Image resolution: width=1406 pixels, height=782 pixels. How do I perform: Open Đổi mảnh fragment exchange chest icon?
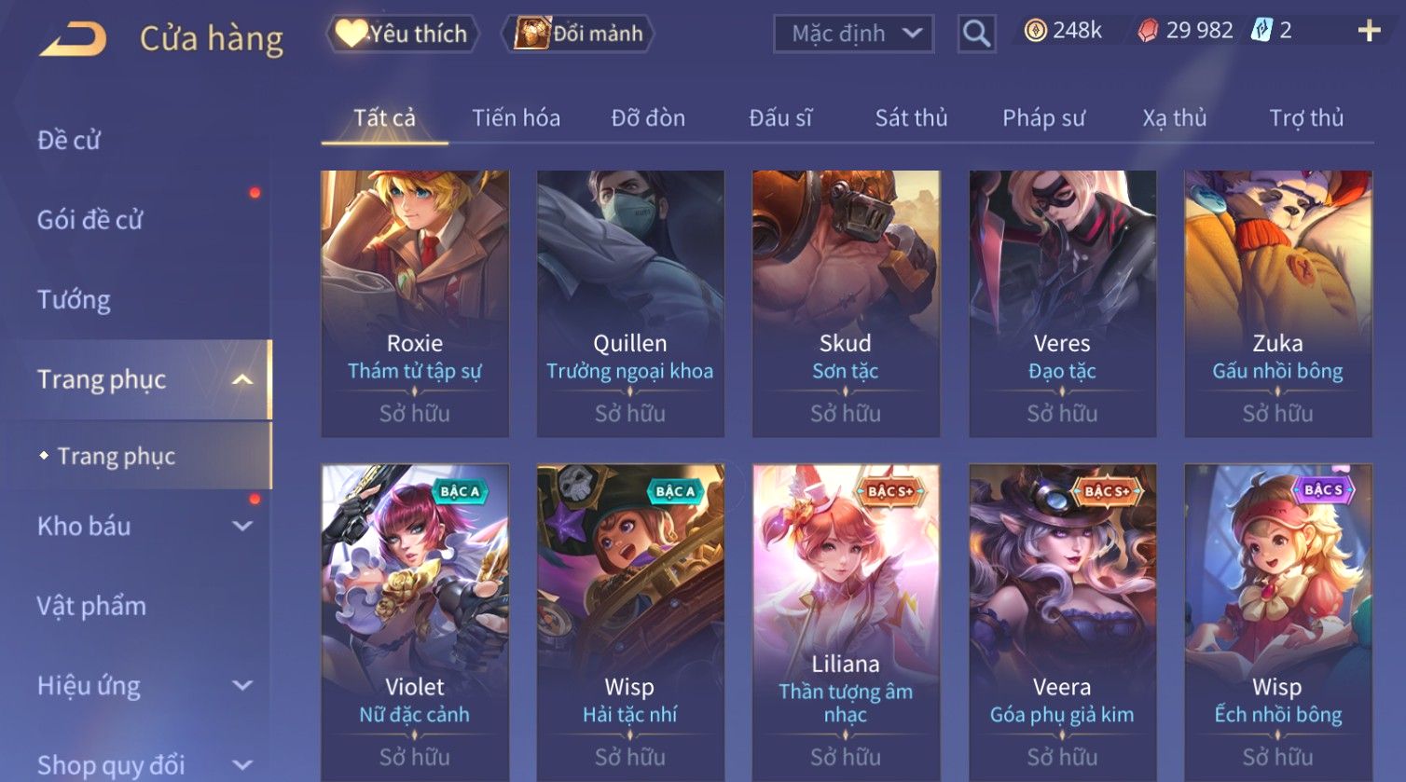click(x=532, y=34)
